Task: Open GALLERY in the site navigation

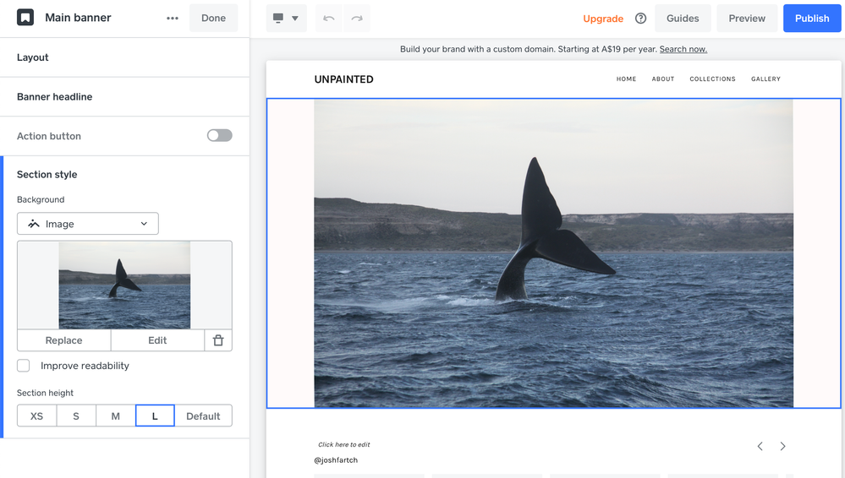Action: [765, 79]
